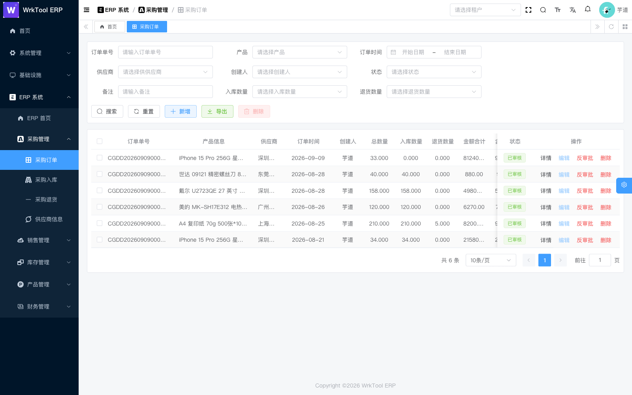Open 供应商信息 in the sidebar
632x395 pixels.
[x=39, y=219]
